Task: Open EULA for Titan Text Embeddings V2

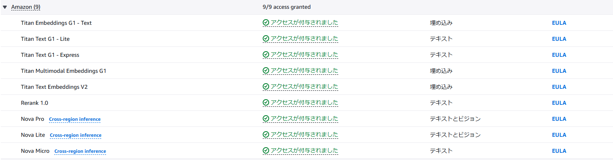Action: [559, 87]
